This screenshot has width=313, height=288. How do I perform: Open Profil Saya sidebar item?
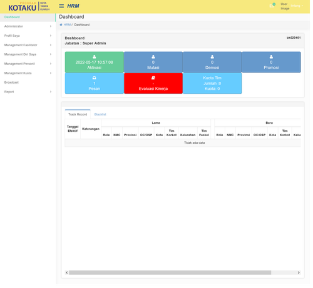(28, 36)
